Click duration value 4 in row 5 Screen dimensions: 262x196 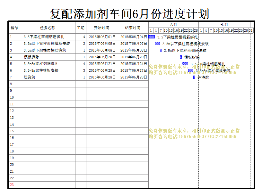coord(81,64)
